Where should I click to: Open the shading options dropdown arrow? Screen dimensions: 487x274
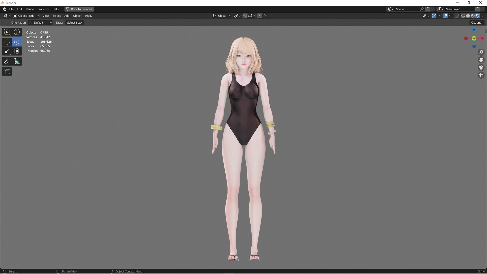tap(482, 16)
